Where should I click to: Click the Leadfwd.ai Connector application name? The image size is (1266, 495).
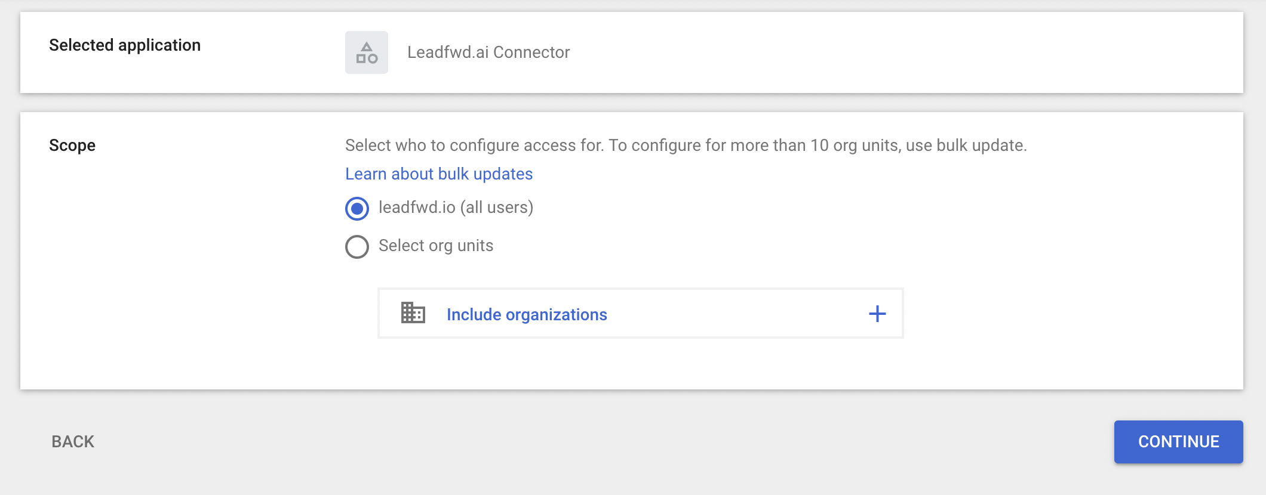(x=488, y=52)
